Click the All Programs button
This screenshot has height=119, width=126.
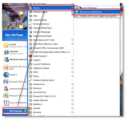point(15,111)
